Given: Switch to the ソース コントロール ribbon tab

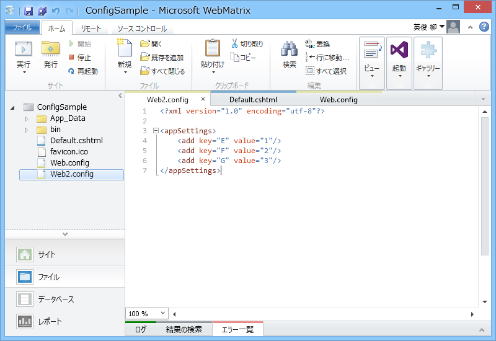Looking at the screenshot, I should [142, 29].
